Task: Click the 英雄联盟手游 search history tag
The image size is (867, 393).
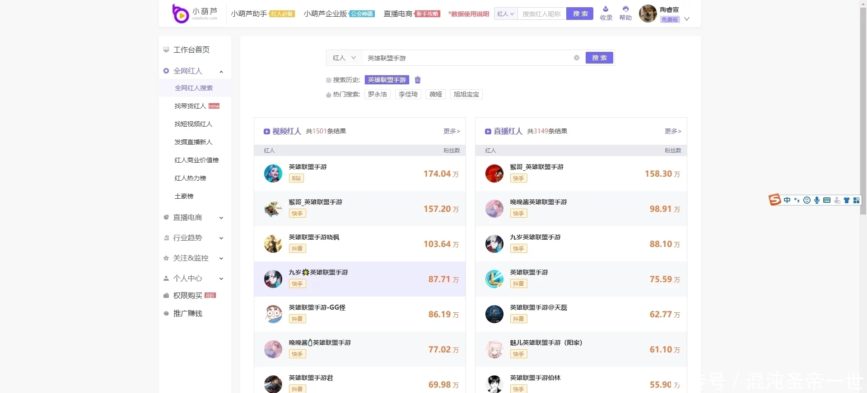Action: click(387, 80)
